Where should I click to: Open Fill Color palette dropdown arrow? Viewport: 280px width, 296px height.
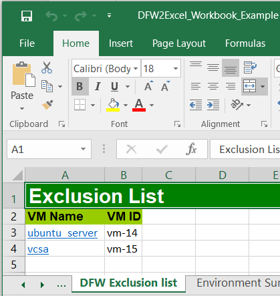[126, 105]
